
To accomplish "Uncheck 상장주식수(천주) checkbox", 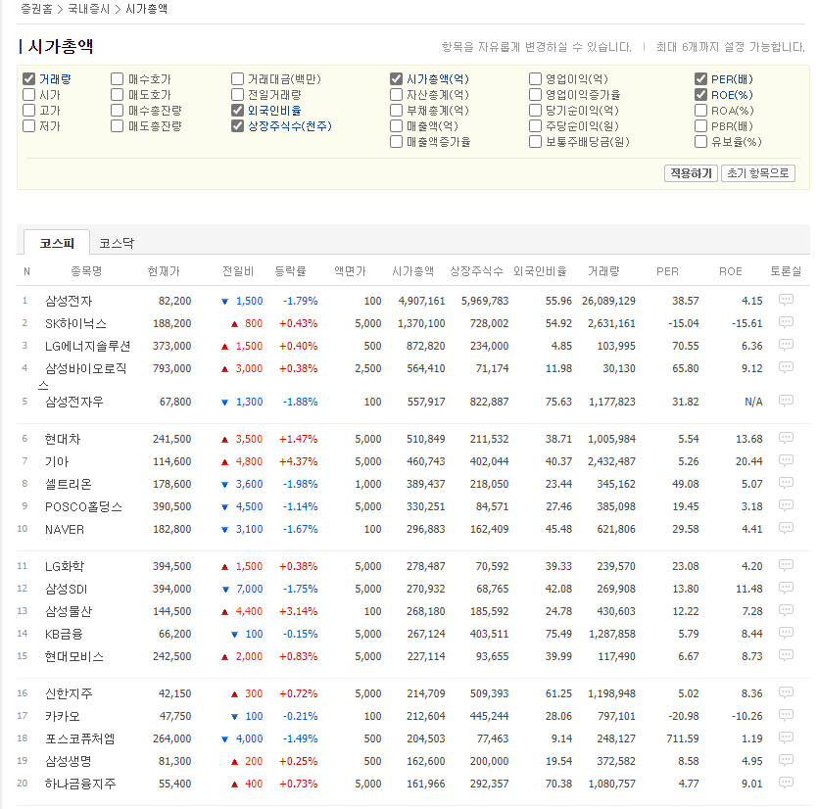I will coord(237,126).
